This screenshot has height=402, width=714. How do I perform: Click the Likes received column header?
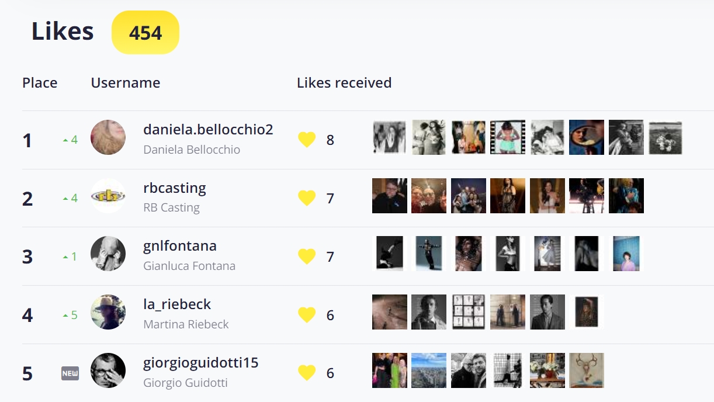point(344,83)
